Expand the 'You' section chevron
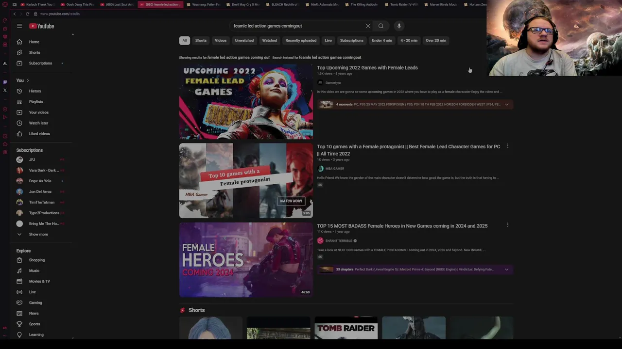 pyautogui.click(x=28, y=80)
